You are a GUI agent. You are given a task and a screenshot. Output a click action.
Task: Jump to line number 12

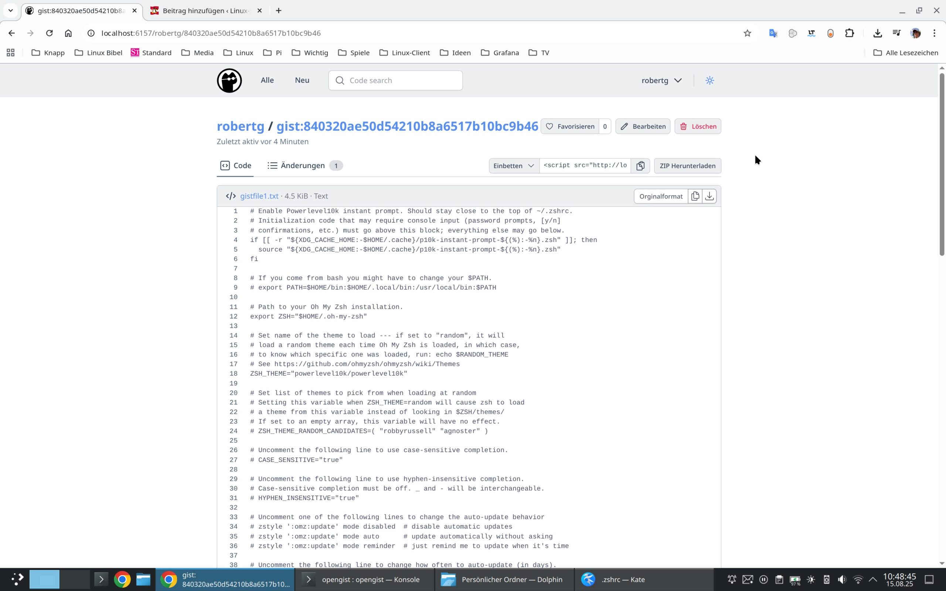(234, 316)
